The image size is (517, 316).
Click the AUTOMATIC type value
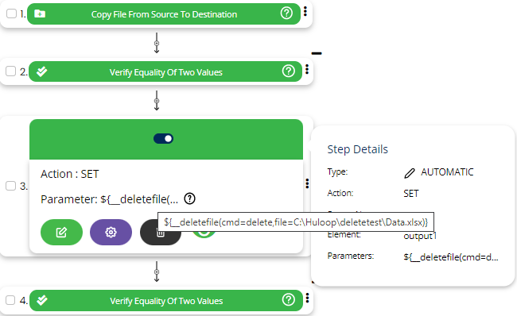coord(447,172)
